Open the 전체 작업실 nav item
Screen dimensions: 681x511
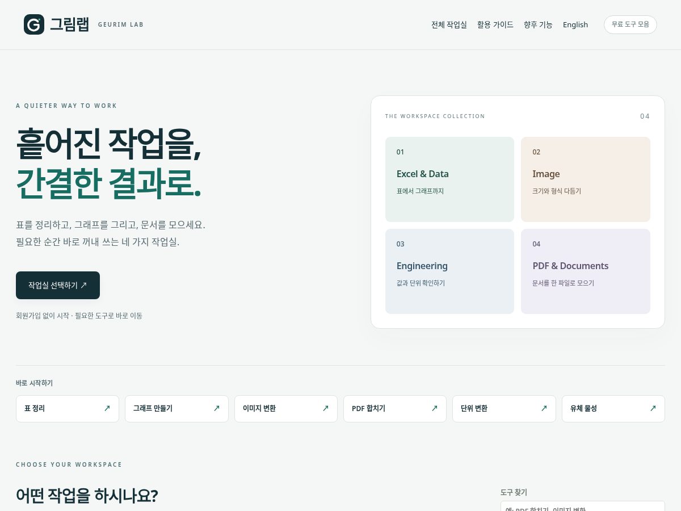pyautogui.click(x=449, y=24)
